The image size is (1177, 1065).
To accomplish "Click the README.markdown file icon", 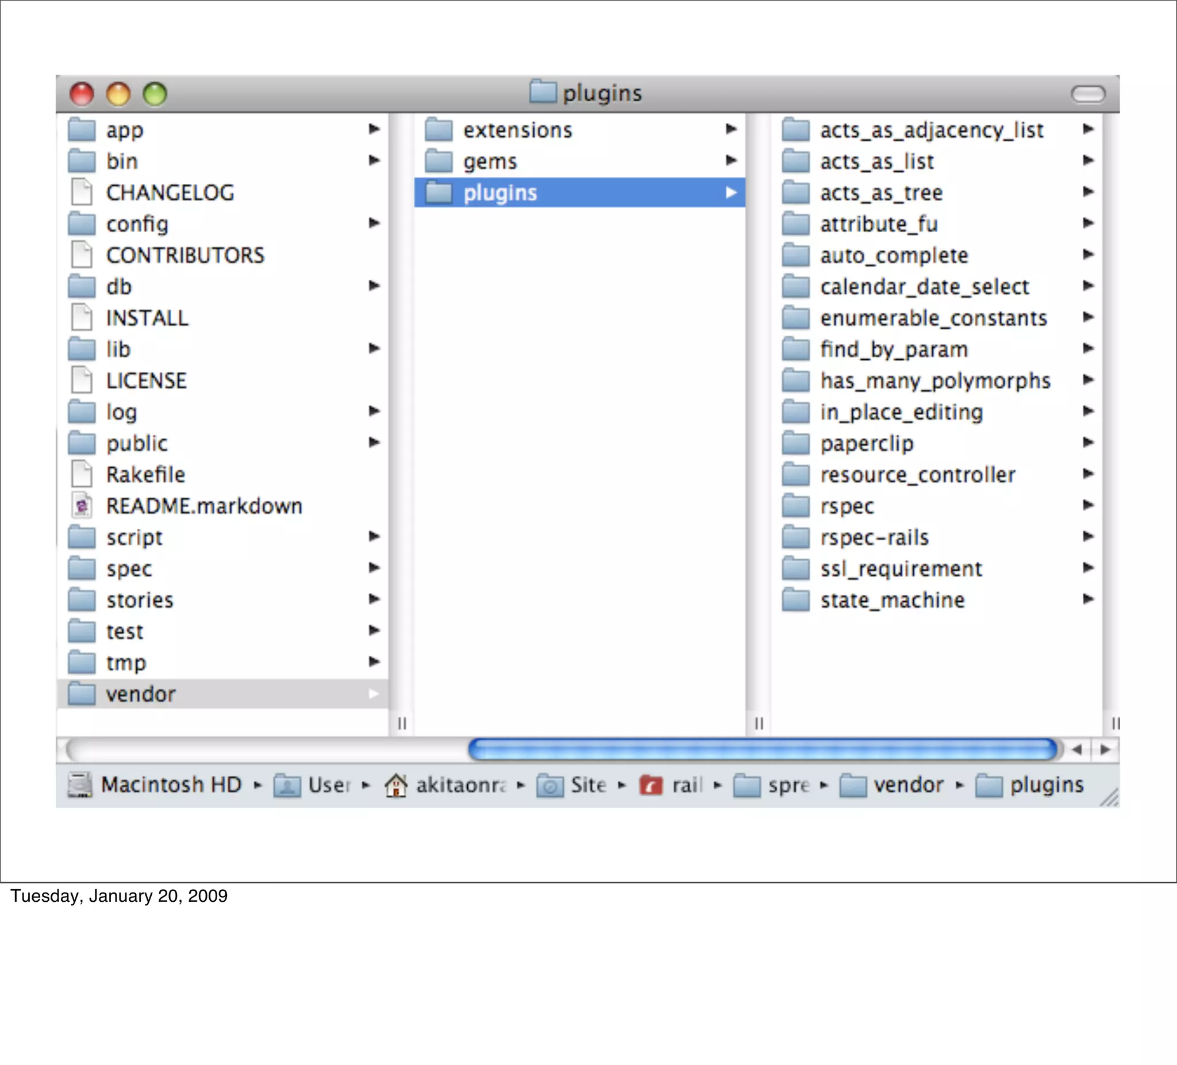I will [x=82, y=506].
